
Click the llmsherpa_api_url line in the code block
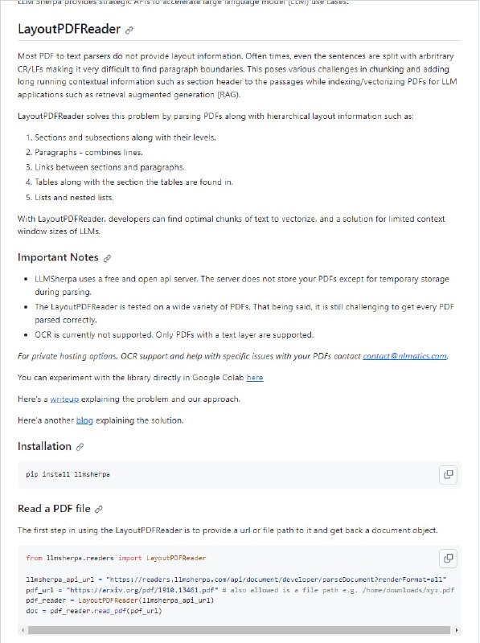pos(121,576)
